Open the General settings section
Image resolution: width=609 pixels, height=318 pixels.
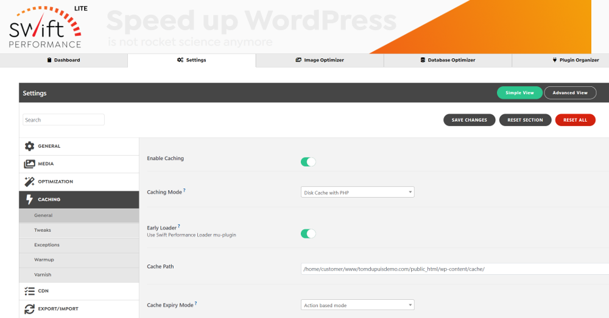pos(79,146)
